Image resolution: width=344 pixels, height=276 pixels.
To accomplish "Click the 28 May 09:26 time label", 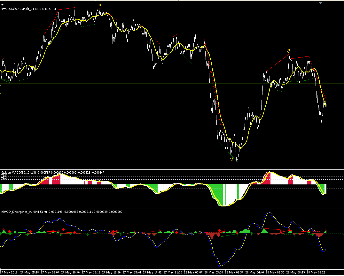I will click(x=316, y=272).
